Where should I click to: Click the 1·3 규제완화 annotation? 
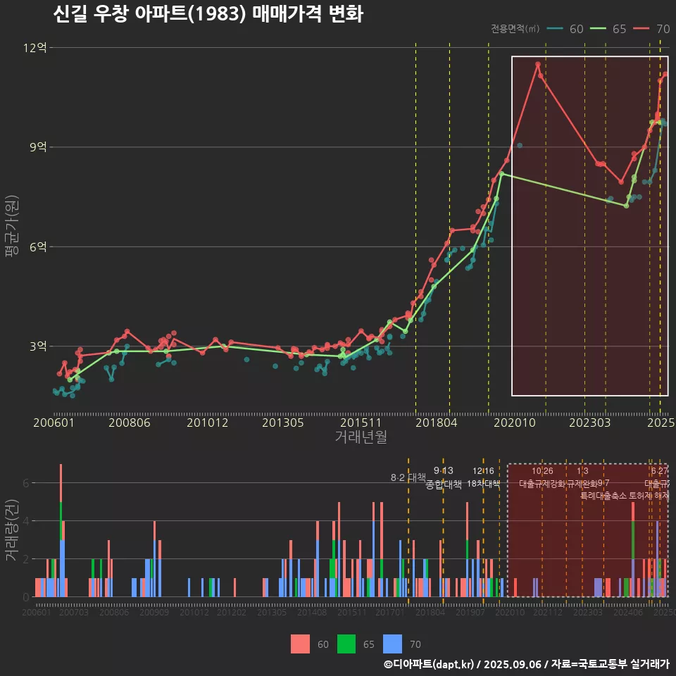[x=582, y=477]
